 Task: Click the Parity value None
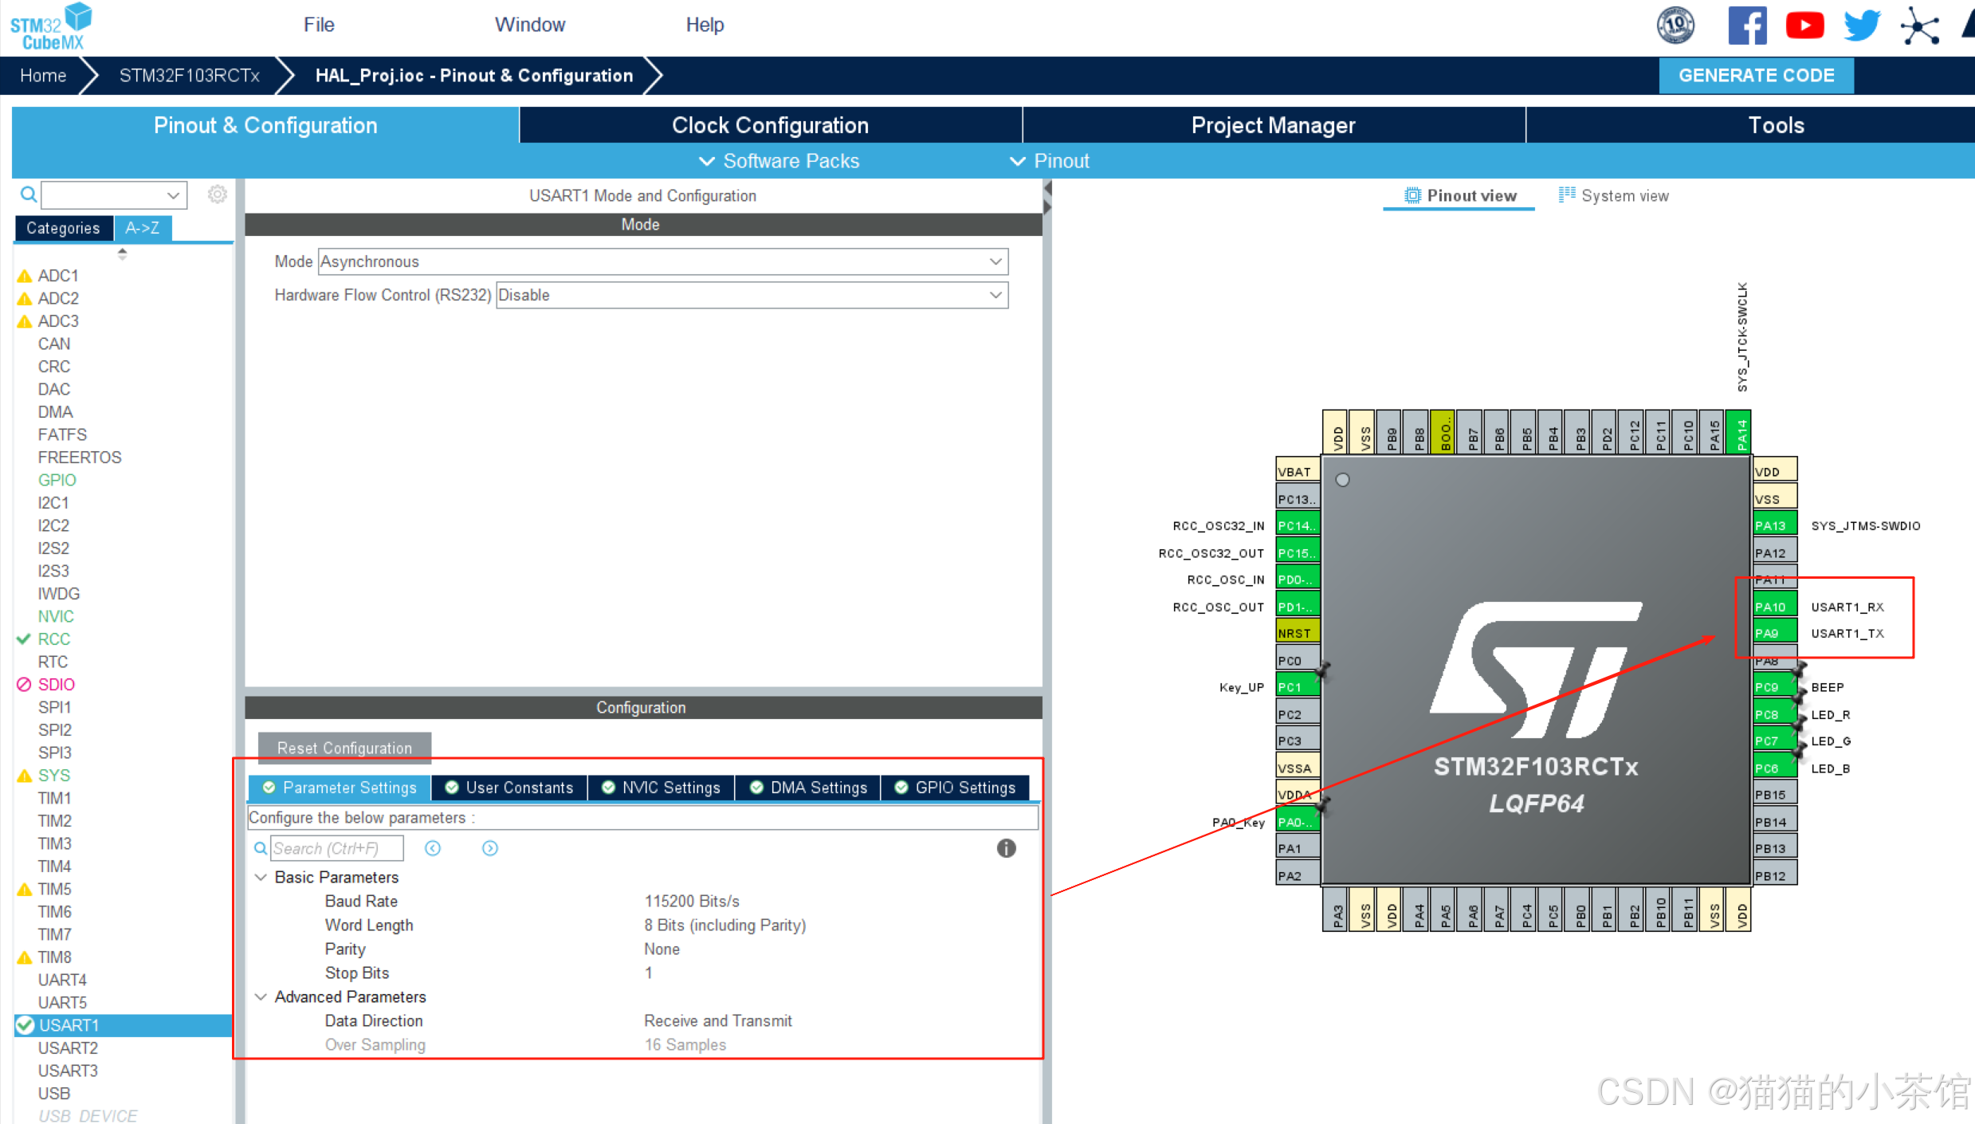click(x=662, y=949)
